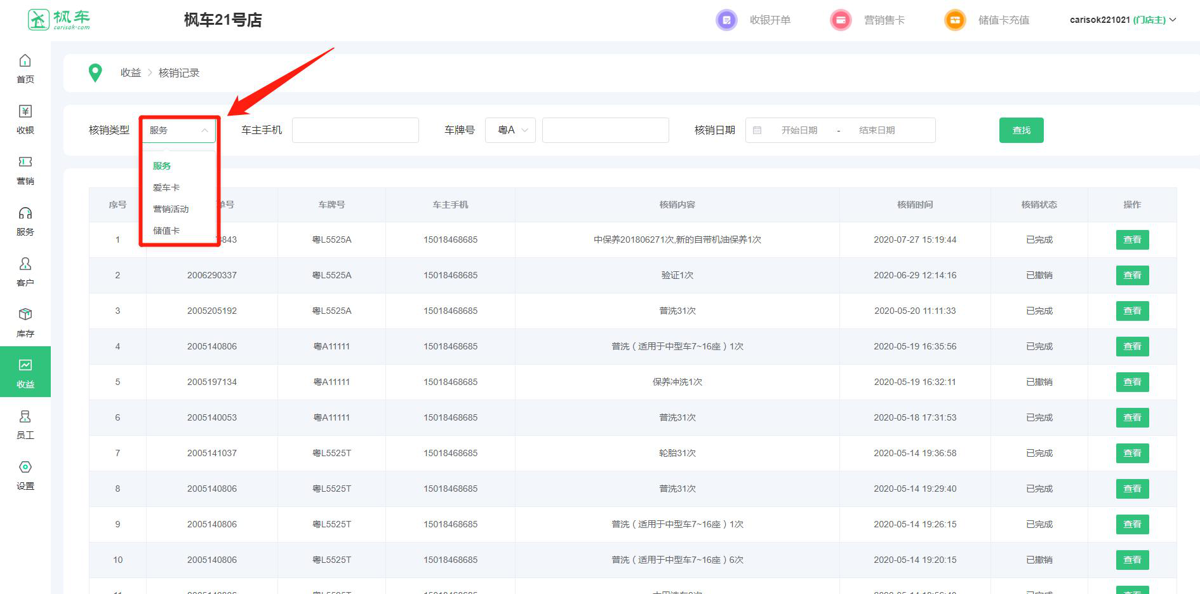Open the 粤A plate prefix dropdown

point(510,130)
